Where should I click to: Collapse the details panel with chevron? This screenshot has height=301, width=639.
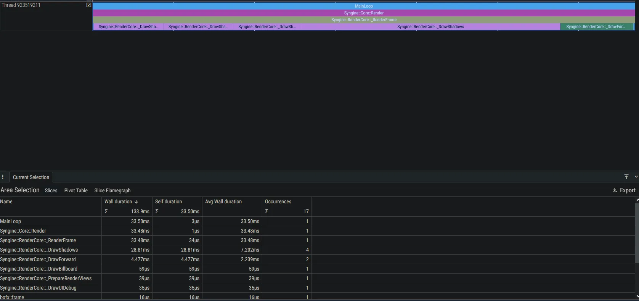pyautogui.click(x=636, y=177)
